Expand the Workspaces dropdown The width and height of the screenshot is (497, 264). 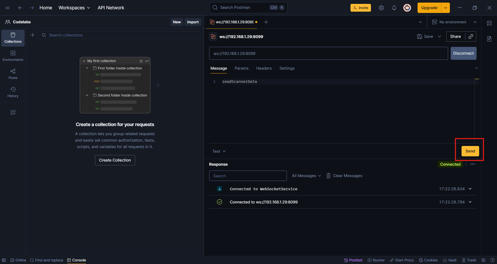tap(74, 8)
